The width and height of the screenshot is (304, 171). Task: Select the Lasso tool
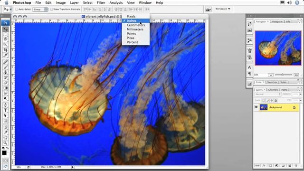click(5, 39)
